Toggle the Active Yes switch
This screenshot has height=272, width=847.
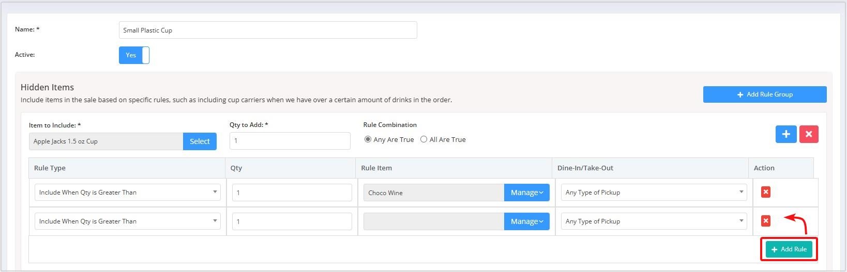[x=134, y=55]
